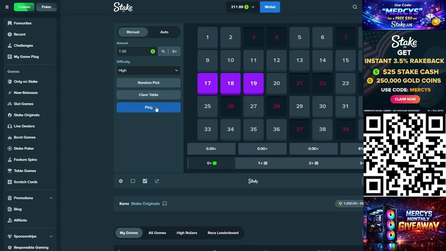The image size is (446, 251).
Task: Toggle theatre mode rectangle icon
Action: pyautogui.click(x=133, y=181)
